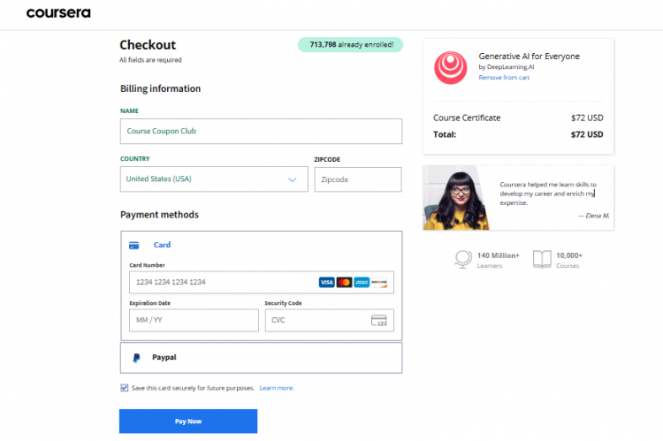The image size is (663, 441).
Task: Click the Expiration Date field
Action: 194,320
